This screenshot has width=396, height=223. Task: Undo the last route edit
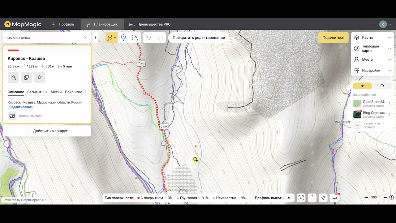point(149,37)
